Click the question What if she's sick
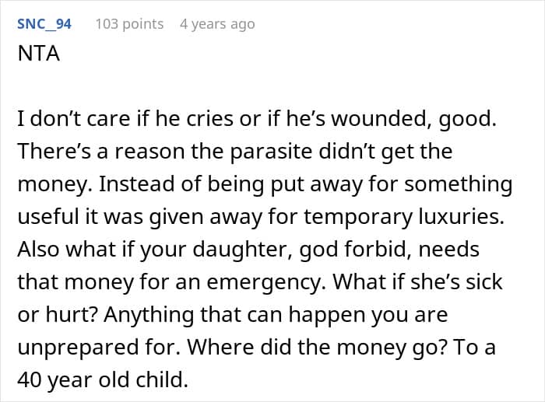Image resolution: width=545 pixels, height=402 pixels. (x=418, y=281)
